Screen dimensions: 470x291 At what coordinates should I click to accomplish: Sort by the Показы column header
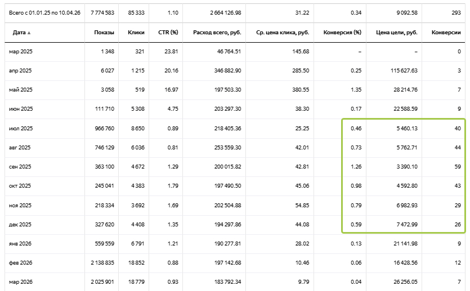(104, 32)
